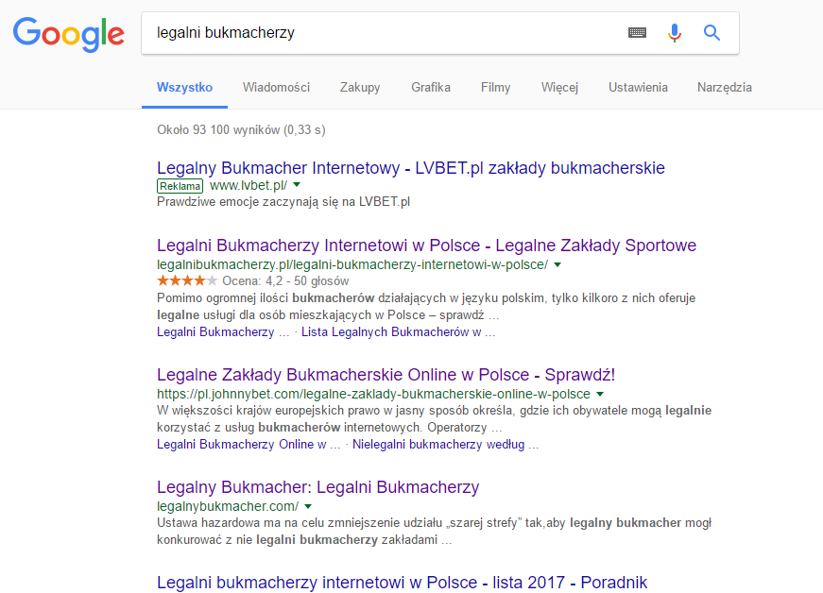This screenshot has width=823, height=593.
Task: Click the www.lvbet.pl/ green URL
Action: [x=249, y=186]
